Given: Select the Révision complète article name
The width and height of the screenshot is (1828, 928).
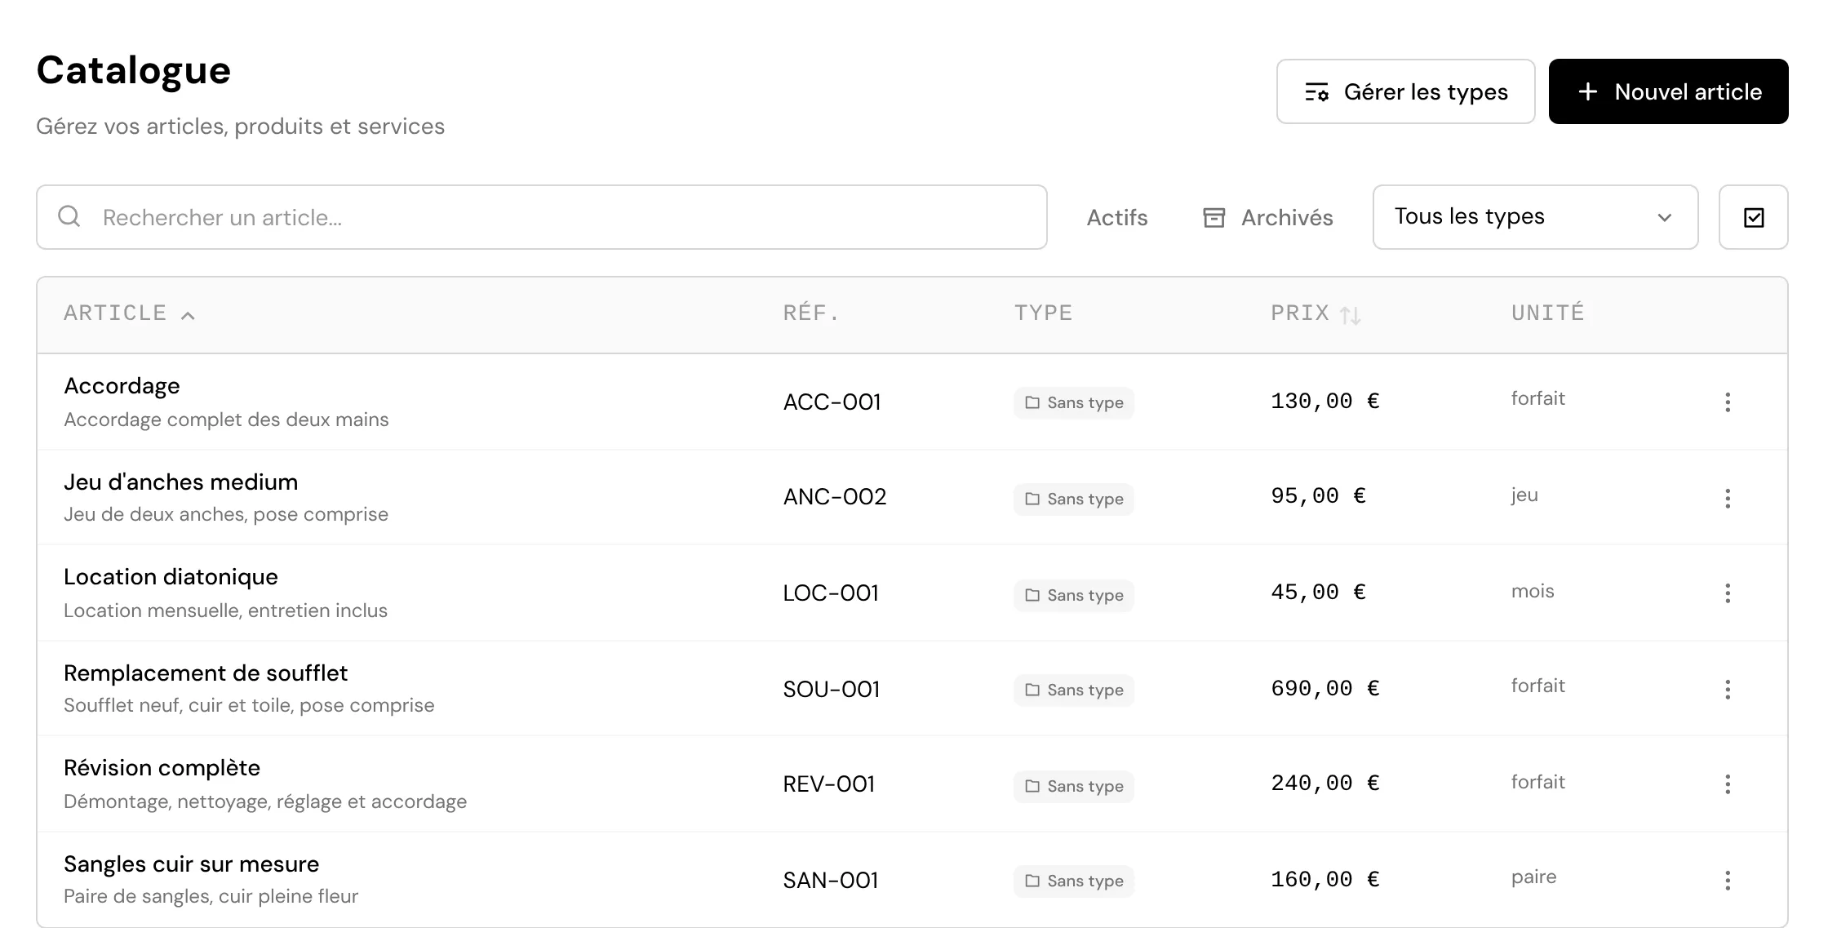Looking at the screenshot, I should coord(162,768).
